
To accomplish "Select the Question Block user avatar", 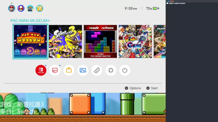I will tap(40, 8).
